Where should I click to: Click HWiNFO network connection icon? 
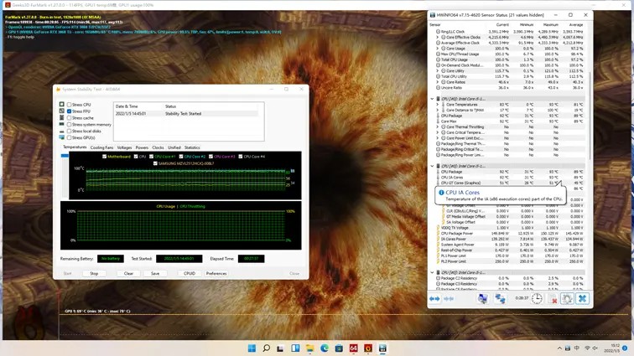(x=500, y=298)
